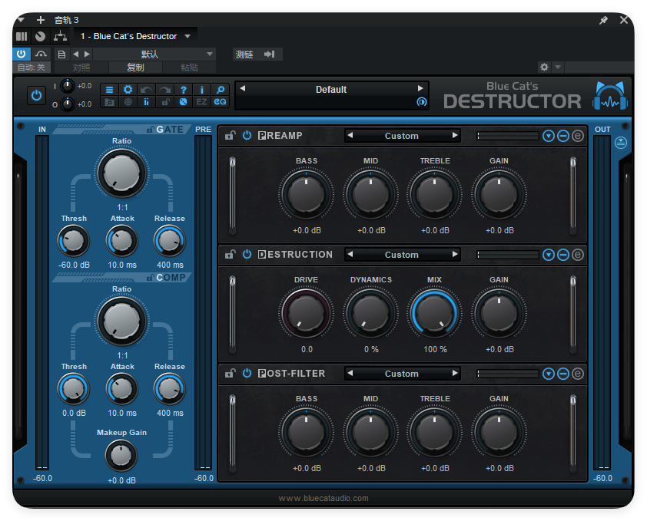
Task: Click next arrow on PREAMP Custom preset
Action: [x=455, y=135]
